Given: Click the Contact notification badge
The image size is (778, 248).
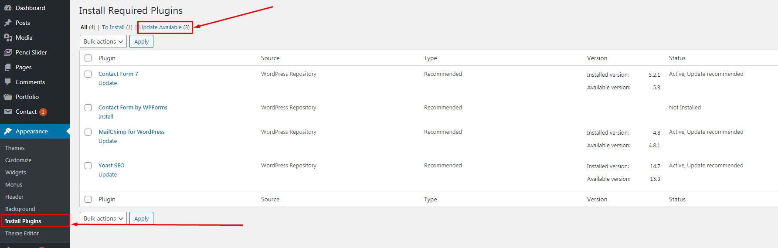Looking at the screenshot, I should (43, 112).
